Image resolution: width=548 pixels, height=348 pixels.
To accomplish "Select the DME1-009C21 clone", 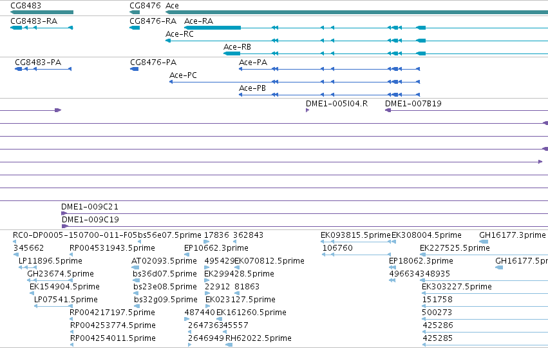I will tap(305, 213).
